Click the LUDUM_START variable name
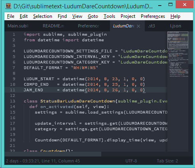This screenshot has width=195, height=168. pyautogui.click(x=39, y=79)
